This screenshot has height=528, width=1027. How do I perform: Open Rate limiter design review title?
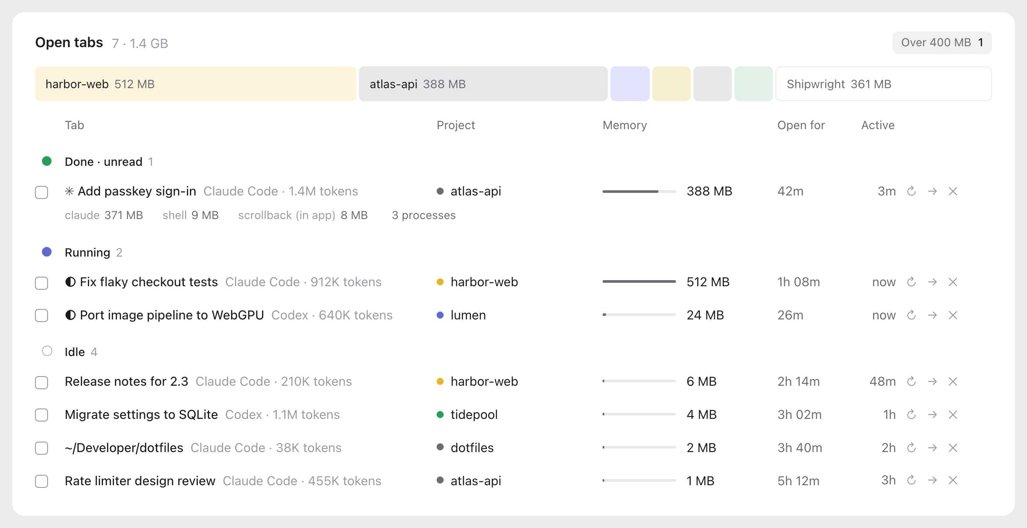click(x=140, y=481)
